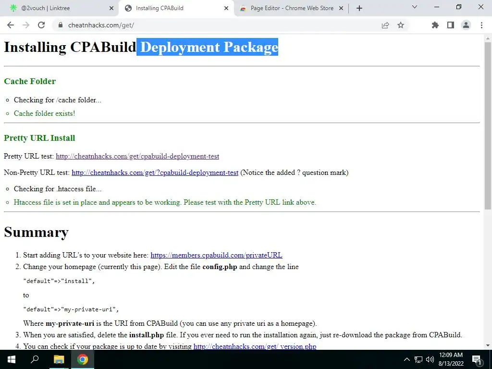
Task: Bookmark this page with the star icon
Action: pos(401,25)
